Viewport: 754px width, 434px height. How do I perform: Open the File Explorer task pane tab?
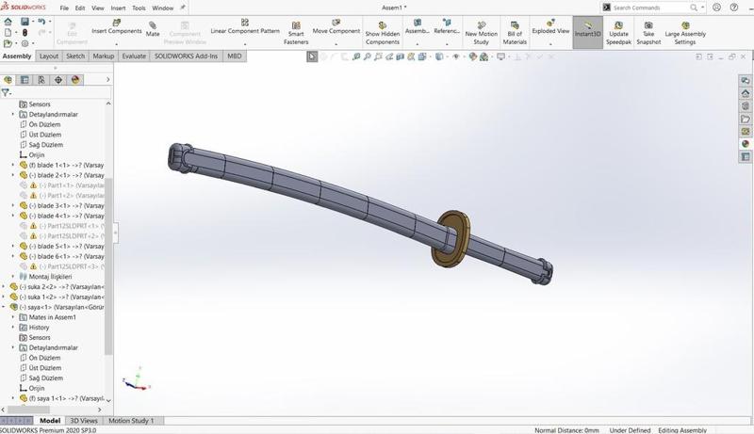click(x=746, y=119)
